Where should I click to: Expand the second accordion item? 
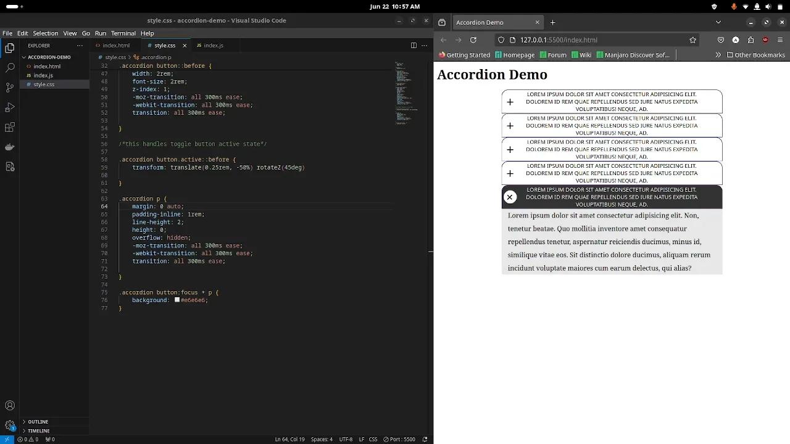tap(612, 126)
